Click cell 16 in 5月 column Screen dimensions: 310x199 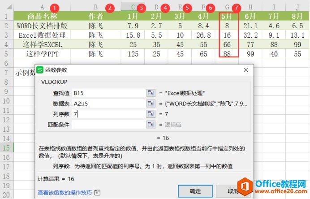(227, 35)
